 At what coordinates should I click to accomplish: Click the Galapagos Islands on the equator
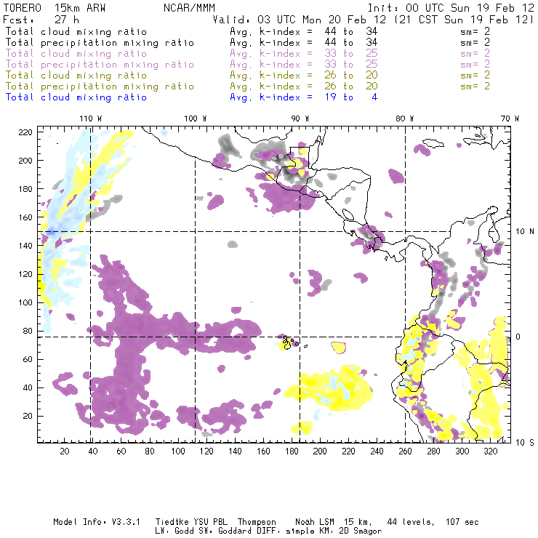pos(287,342)
